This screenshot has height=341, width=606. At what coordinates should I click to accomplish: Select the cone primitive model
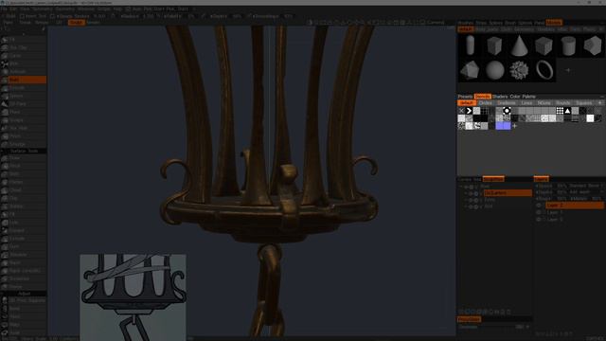coord(520,45)
